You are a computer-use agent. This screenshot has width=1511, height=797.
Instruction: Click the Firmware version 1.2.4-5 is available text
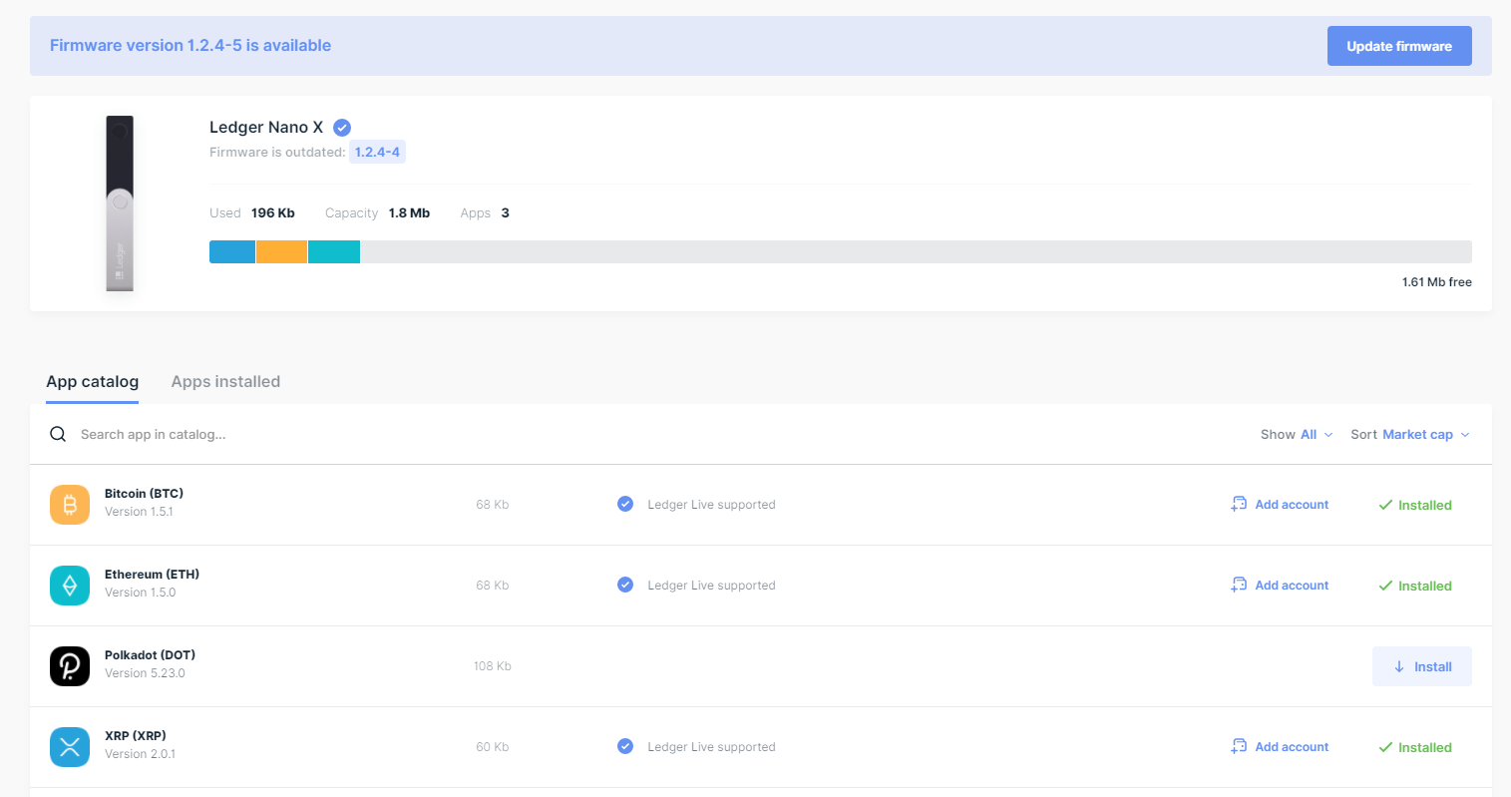(190, 45)
